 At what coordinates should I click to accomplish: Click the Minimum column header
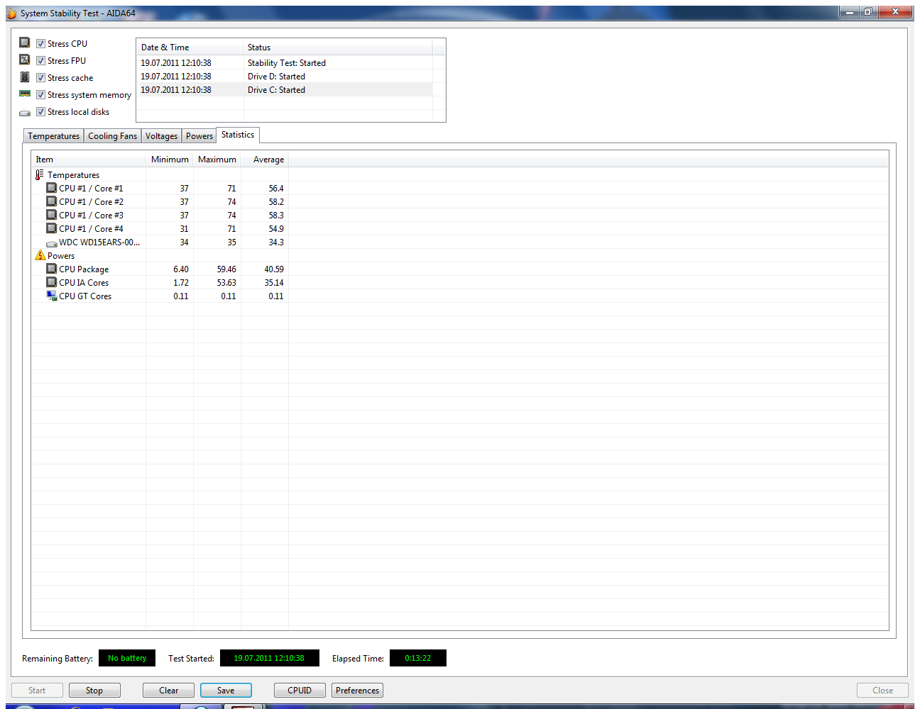pos(170,160)
